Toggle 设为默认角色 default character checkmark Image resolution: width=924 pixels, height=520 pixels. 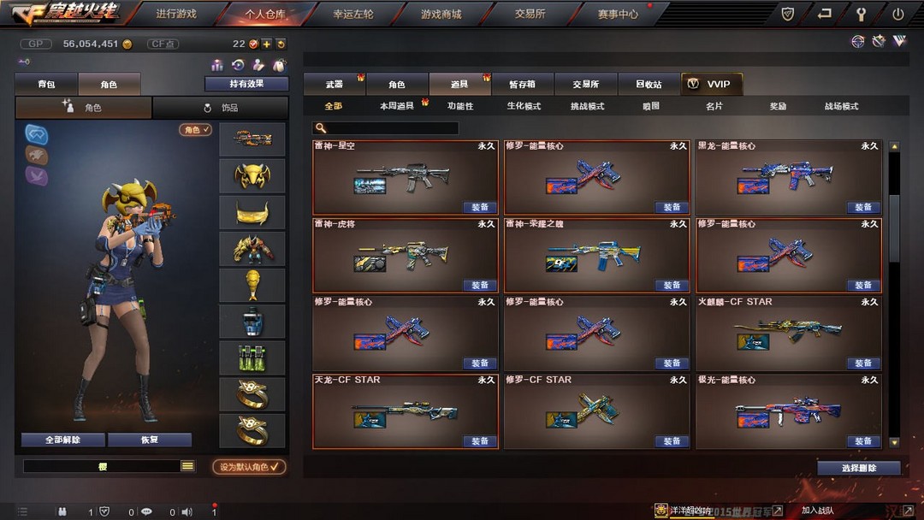249,467
